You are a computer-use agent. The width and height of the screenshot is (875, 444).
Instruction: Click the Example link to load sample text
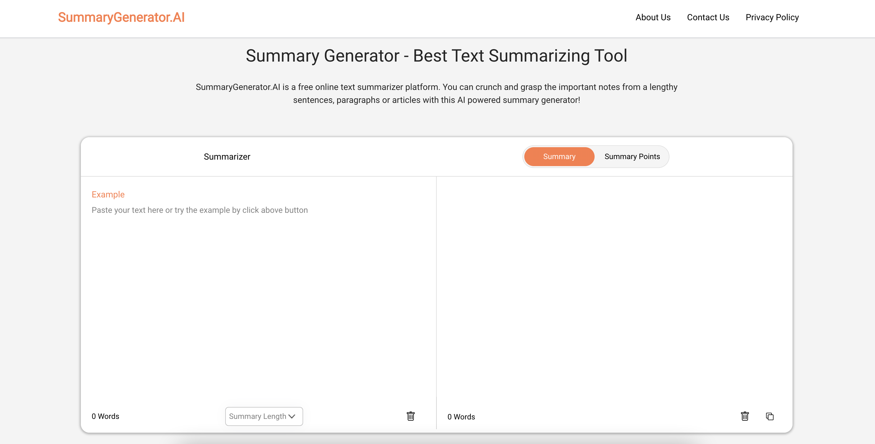108,194
